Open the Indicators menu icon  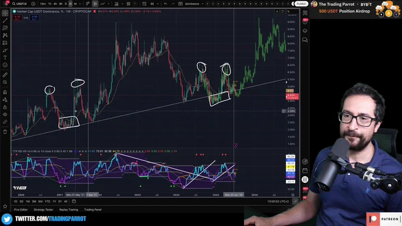(x=116, y=4)
